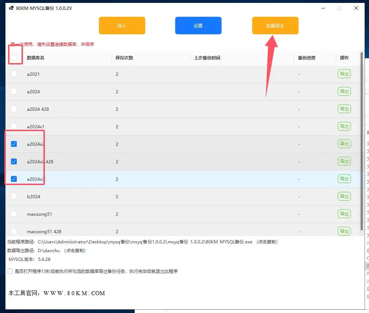Click the vertical scrollbar of the database list
The image size is (369, 313).
362,141
